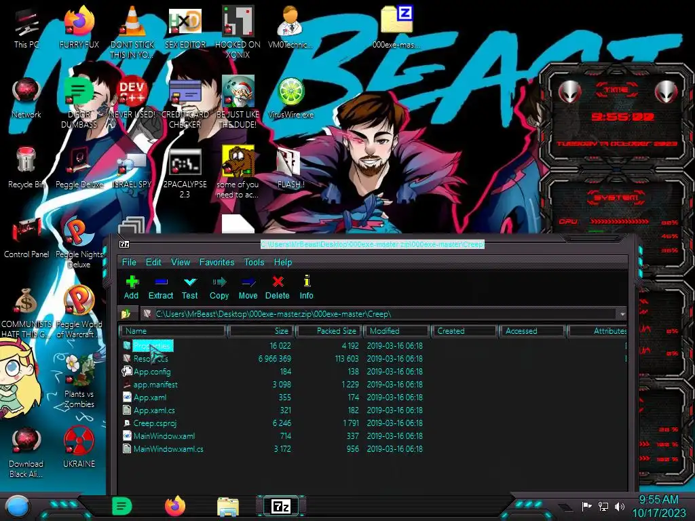The height and width of the screenshot is (521, 695).
Task: Select the Plants vs Zombies icon
Action: (x=79, y=382)
